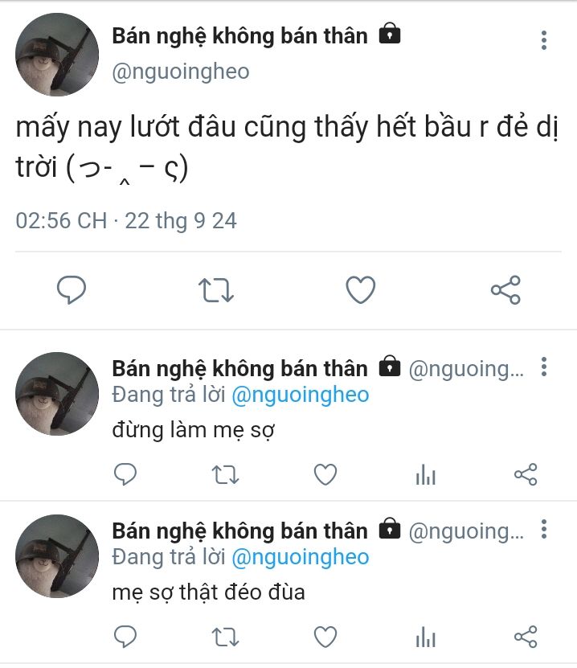
Task: Open more options on "mẹ sợ thật đéo đùa" reply
Action: pos(544,529)
